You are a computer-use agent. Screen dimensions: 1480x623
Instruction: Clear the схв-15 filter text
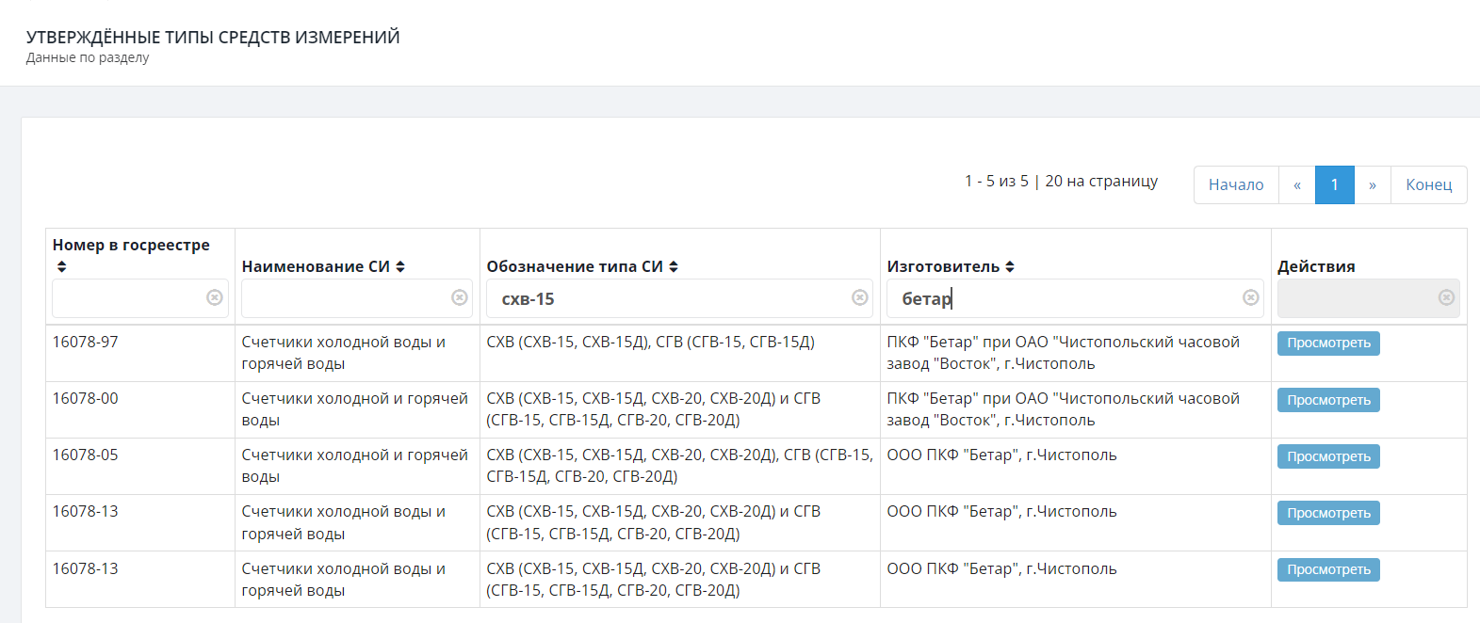coord(860,297)
